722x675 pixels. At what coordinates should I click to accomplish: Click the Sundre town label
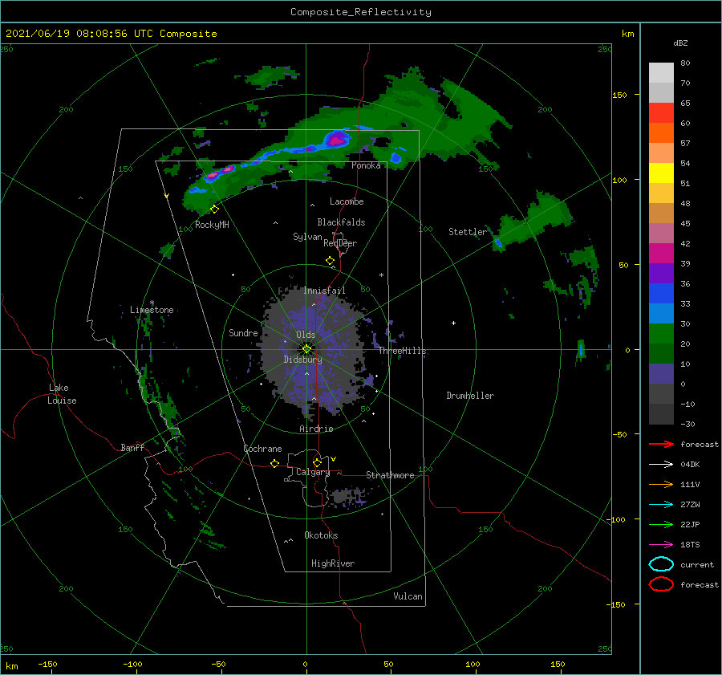point(243,332)
